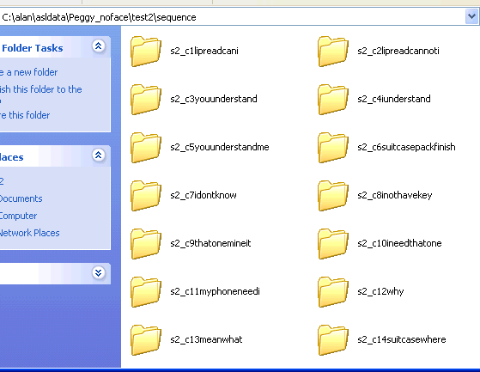
Task: Select the s2_c2lipreadcannoti folder icon
Action: click(333, 52)
